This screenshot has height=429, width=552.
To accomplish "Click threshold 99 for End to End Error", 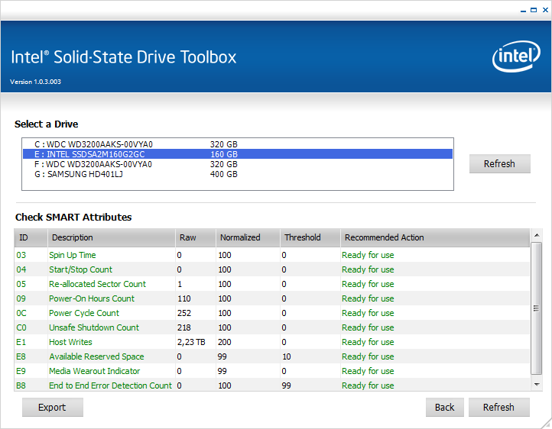I will [286, 385].
